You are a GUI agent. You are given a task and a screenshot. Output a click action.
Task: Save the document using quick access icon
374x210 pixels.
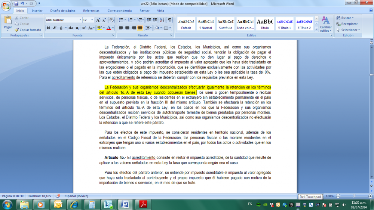[x=16, y=4]
